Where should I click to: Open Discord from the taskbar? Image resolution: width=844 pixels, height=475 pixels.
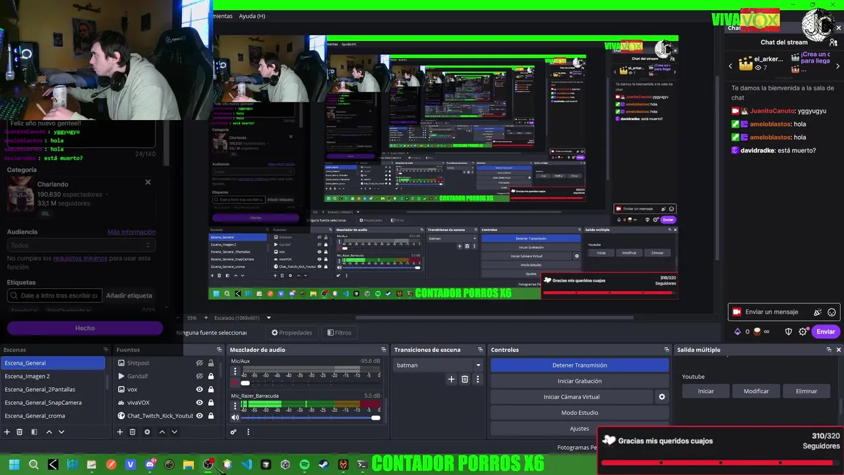(150, 464)
